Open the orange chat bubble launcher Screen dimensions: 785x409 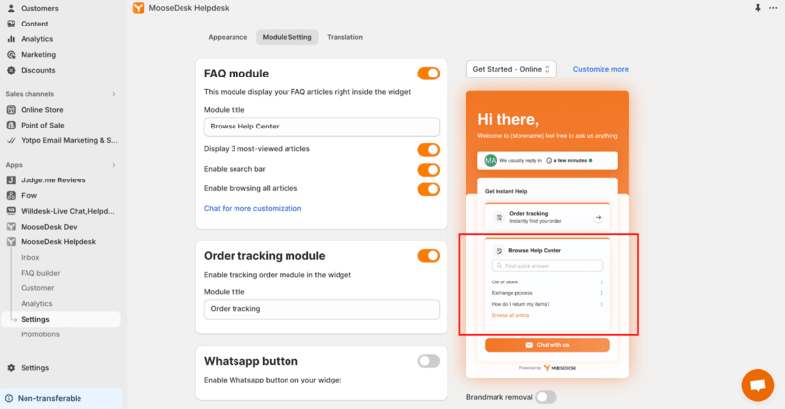click(758, 385)
